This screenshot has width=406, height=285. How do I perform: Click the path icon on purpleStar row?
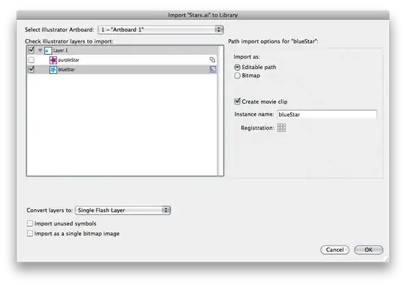tap(212, 60)
